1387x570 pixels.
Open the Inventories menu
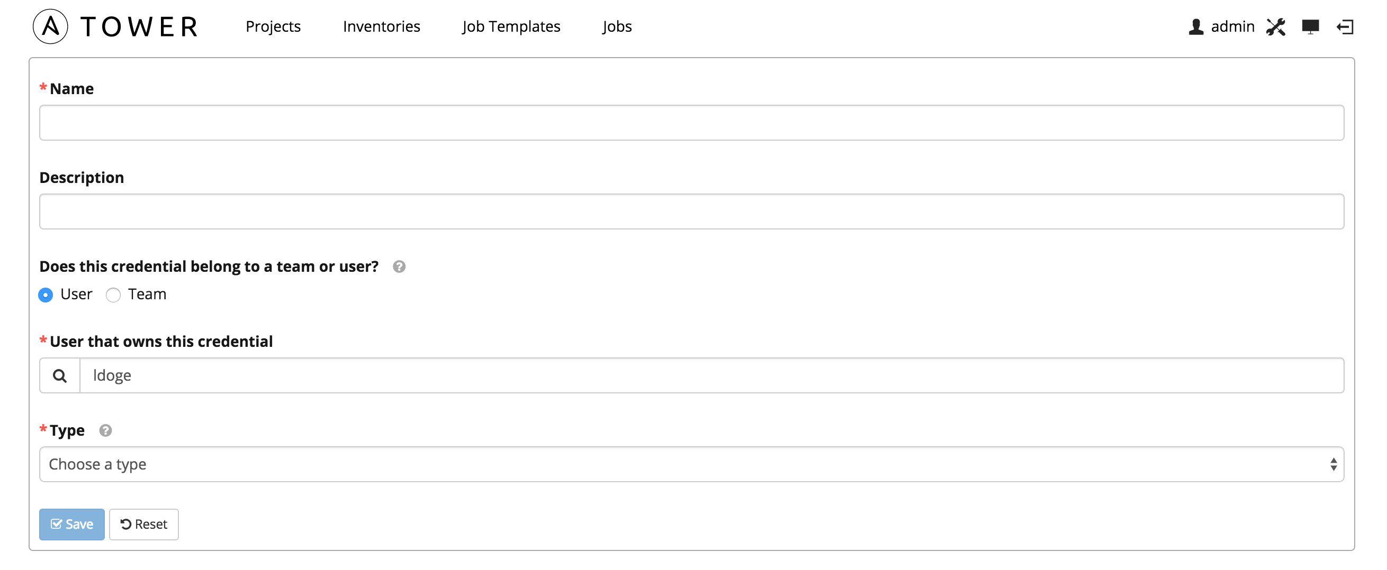coord(381,26)
